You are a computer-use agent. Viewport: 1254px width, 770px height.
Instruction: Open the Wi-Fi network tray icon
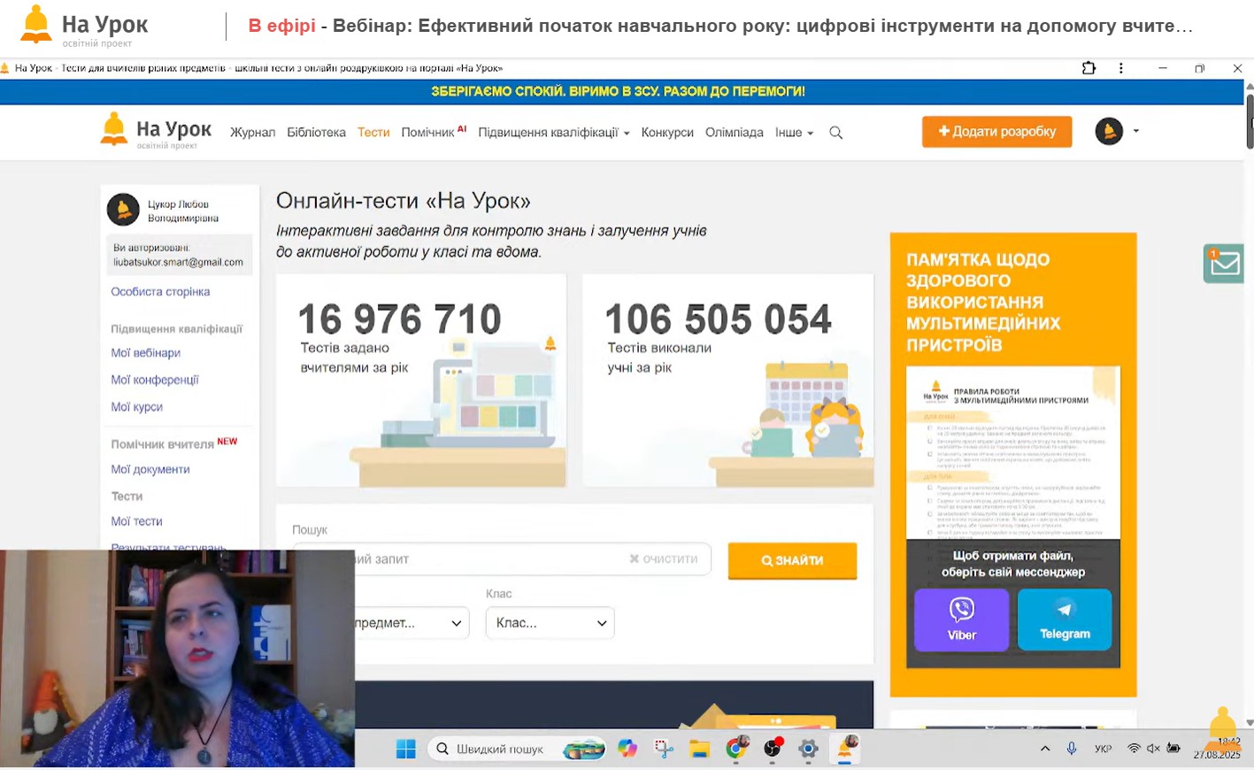1134,749
